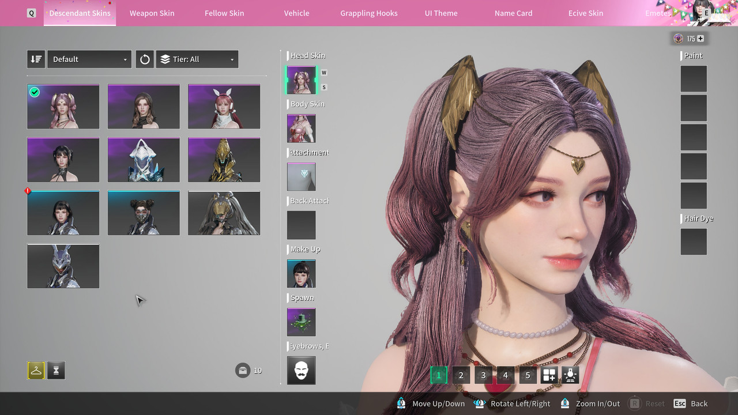
Task: Switch to preset slot 3
Action: tap(483, 375)
